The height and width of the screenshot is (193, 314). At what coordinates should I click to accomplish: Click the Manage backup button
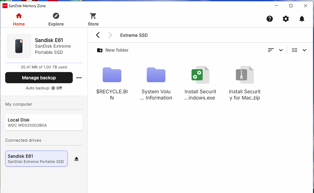(x=39, y=78)
